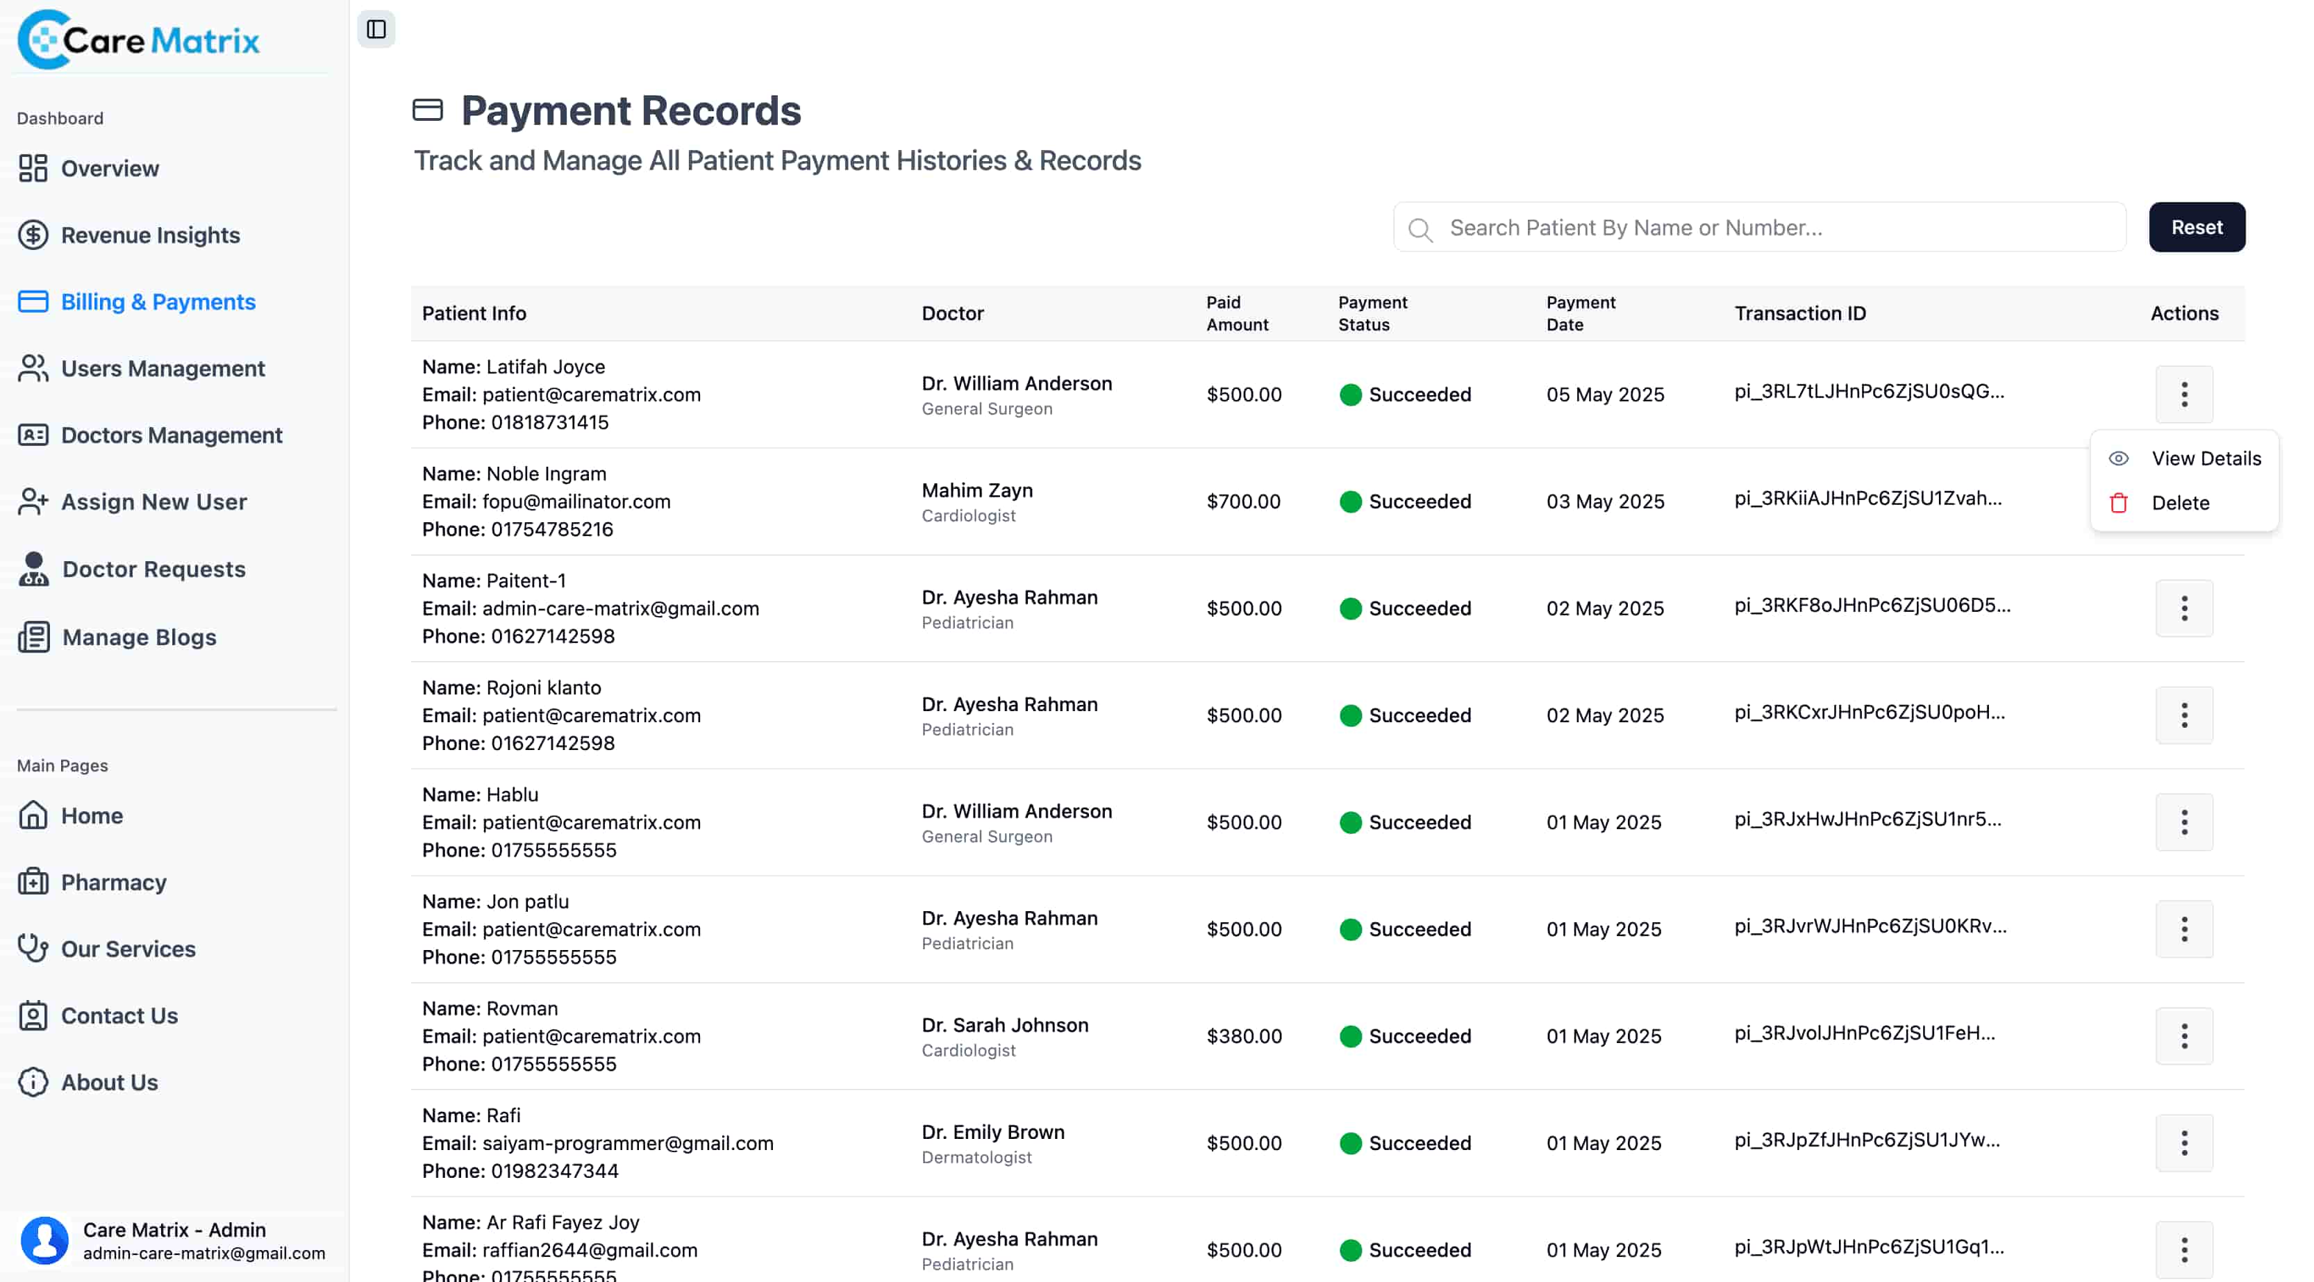Click Pharmacy medkit icon
This screenshot has width=2314, height=1282.
(33, 881)
